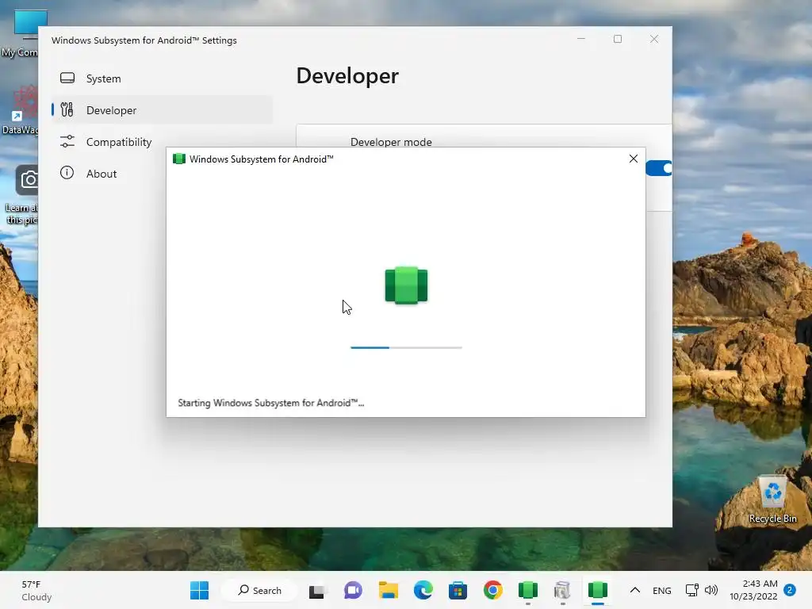Screen dimensions: 812x609
Task: Select the My Computer desktop icon
Action: (x=20, y=33)
